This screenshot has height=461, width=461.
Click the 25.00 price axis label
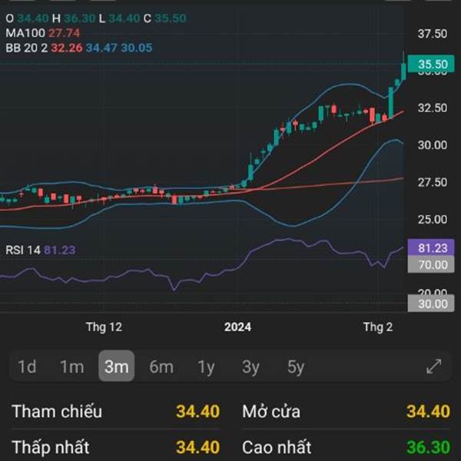pyautogui.click(x=433, y=219)
